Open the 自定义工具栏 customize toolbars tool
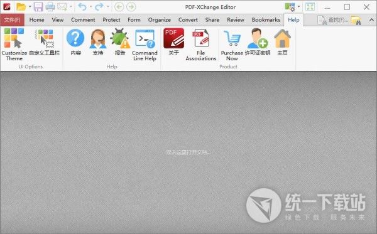 point(45,42)
